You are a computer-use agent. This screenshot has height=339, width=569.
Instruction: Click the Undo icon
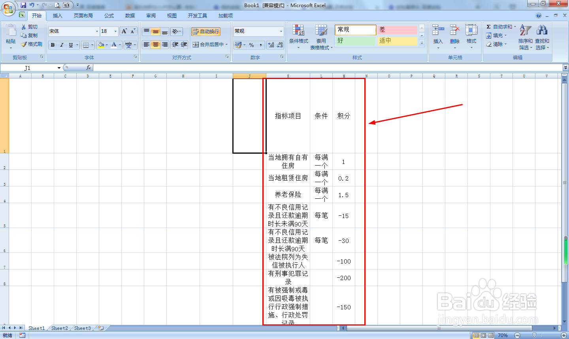32,5
